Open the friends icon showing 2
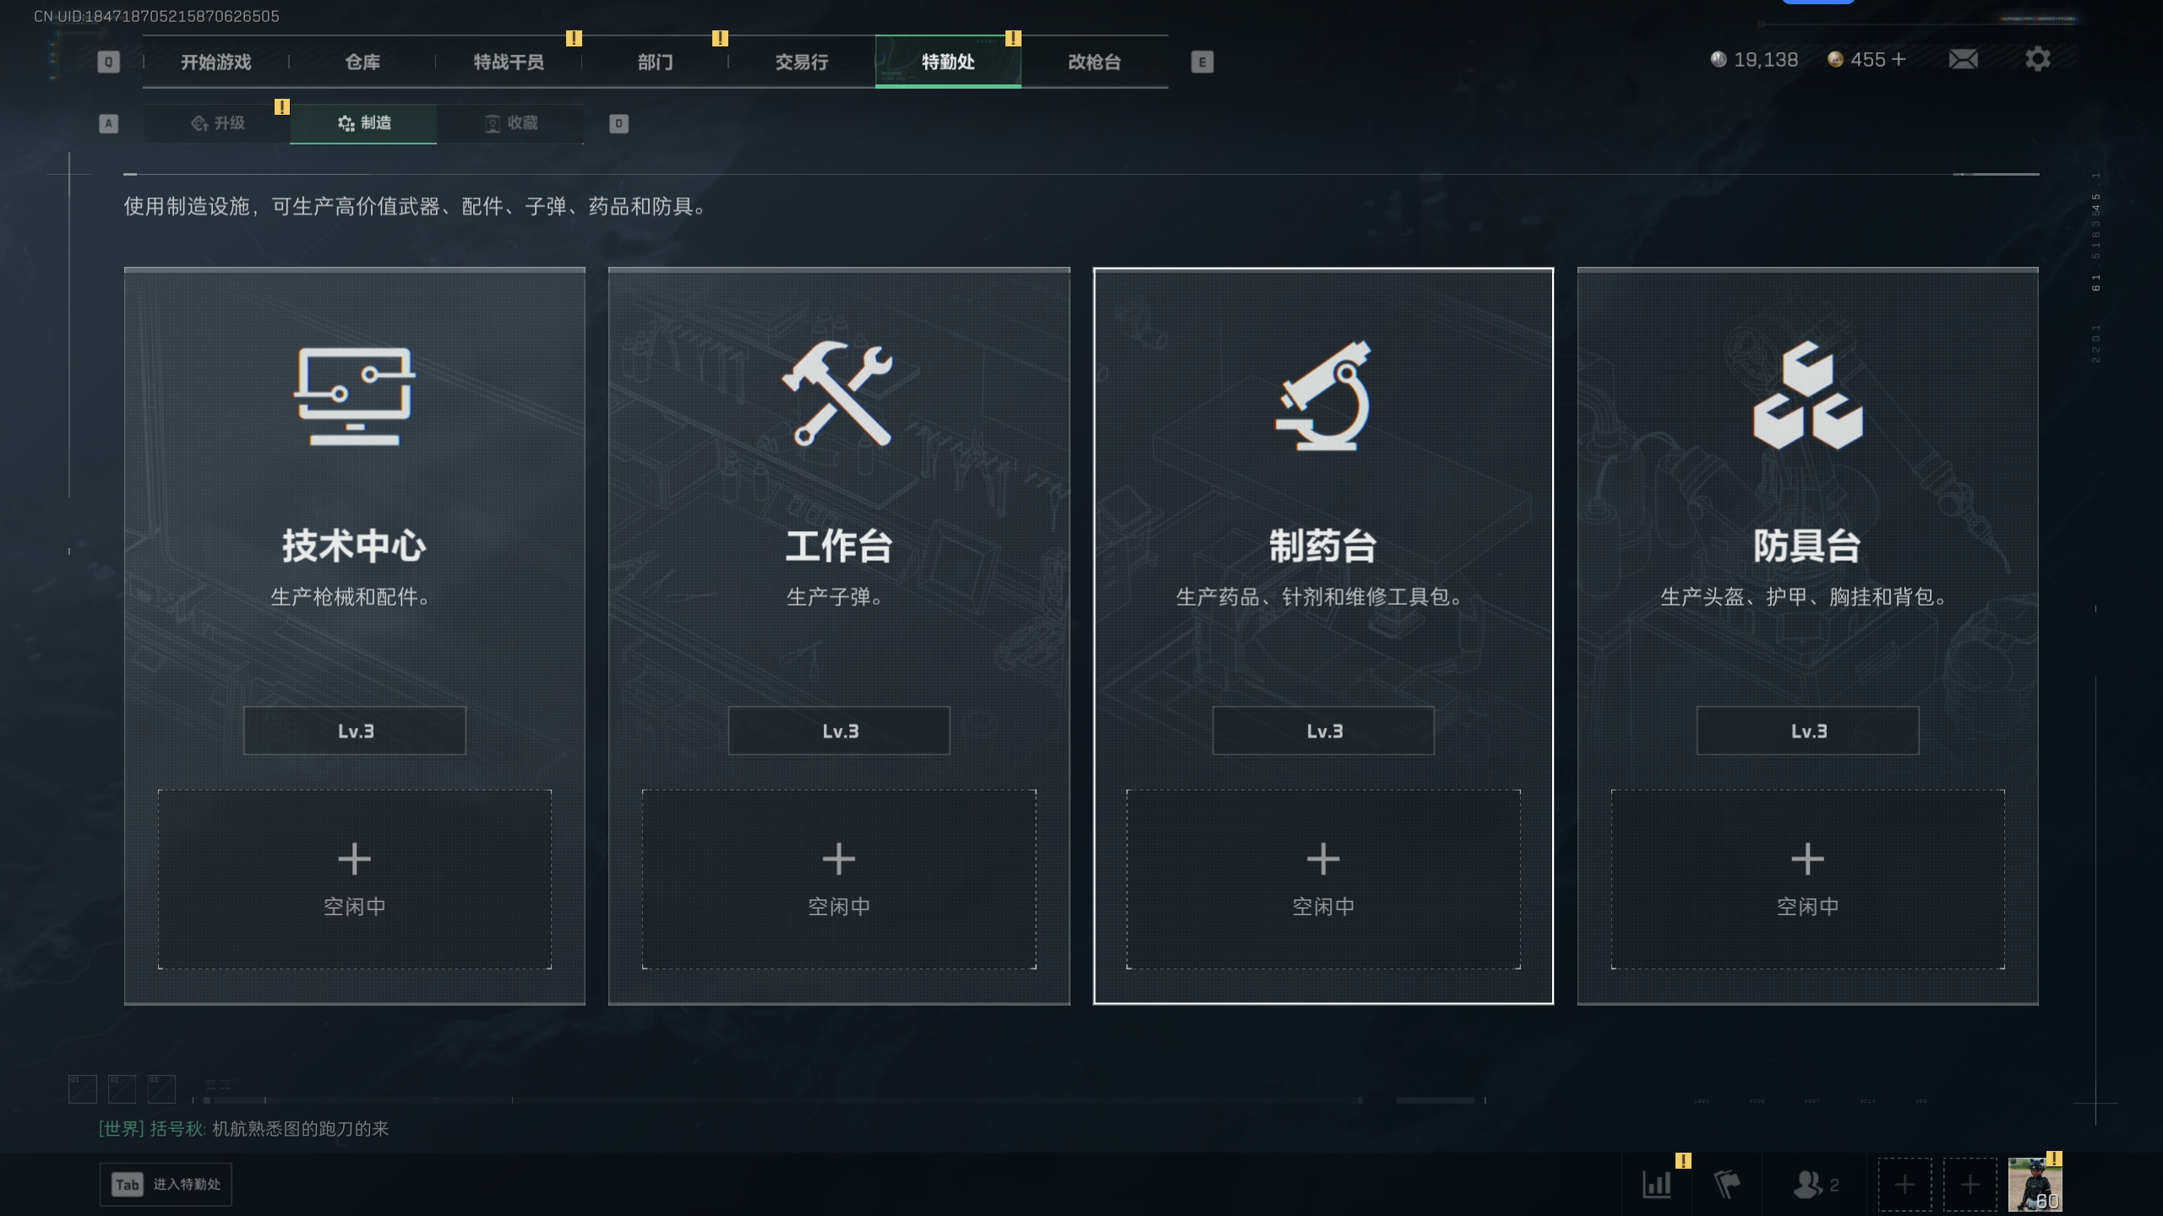The height and width of the screenshot is (1216, 2163). pyautogui.click(x=1816, y=1184)
